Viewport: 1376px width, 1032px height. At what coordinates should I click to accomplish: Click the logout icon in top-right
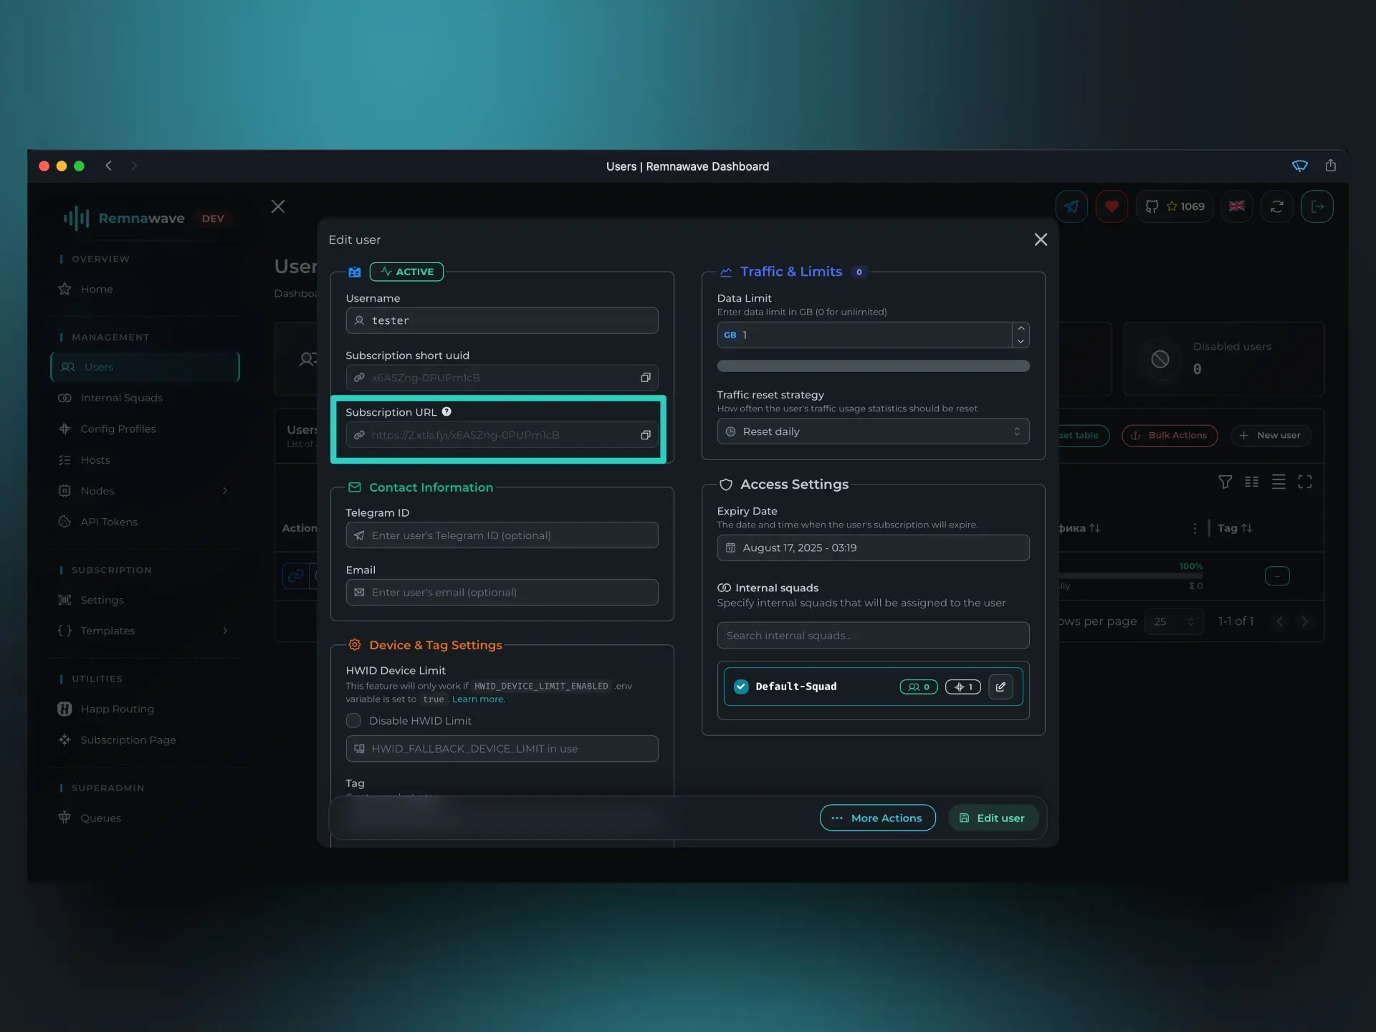tap(1317, 206)
